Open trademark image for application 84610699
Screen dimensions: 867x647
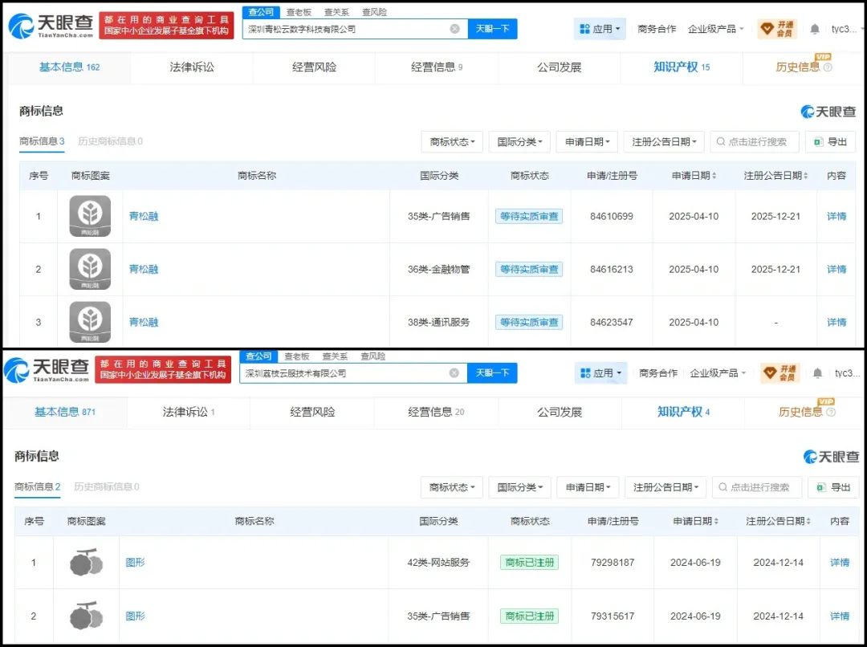[90, 216]
